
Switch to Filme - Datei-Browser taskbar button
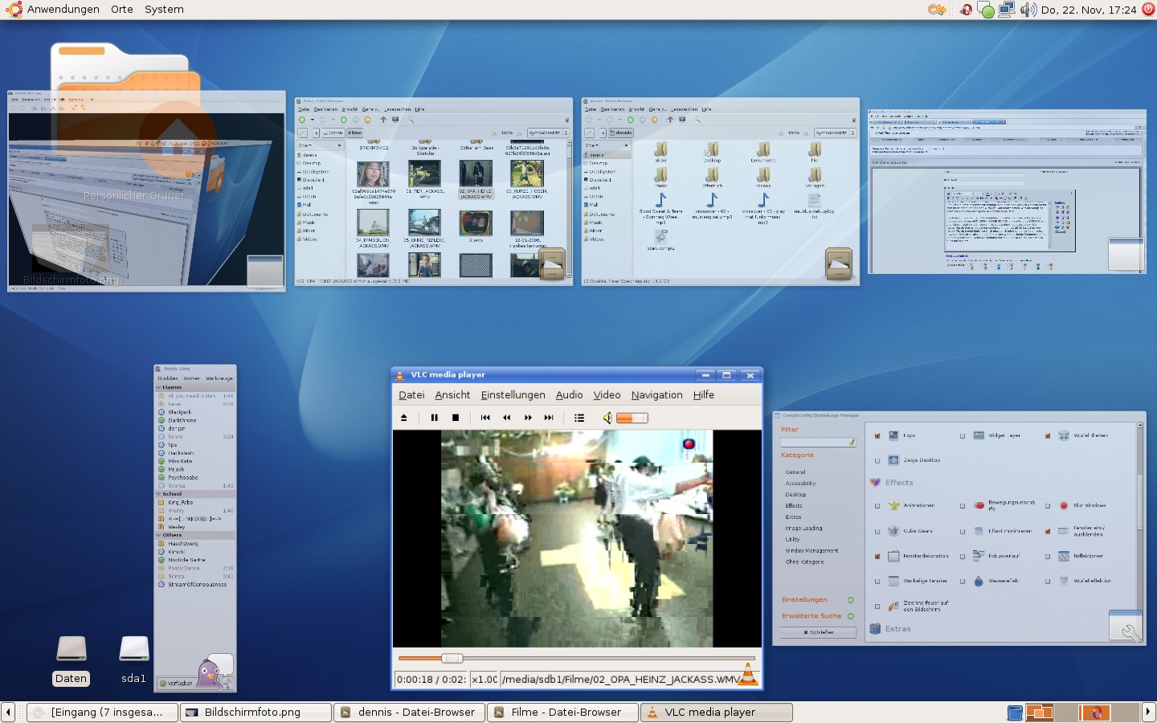(x=563, y=713)
